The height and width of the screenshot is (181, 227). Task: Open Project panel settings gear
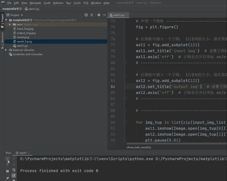pos(99,15)
